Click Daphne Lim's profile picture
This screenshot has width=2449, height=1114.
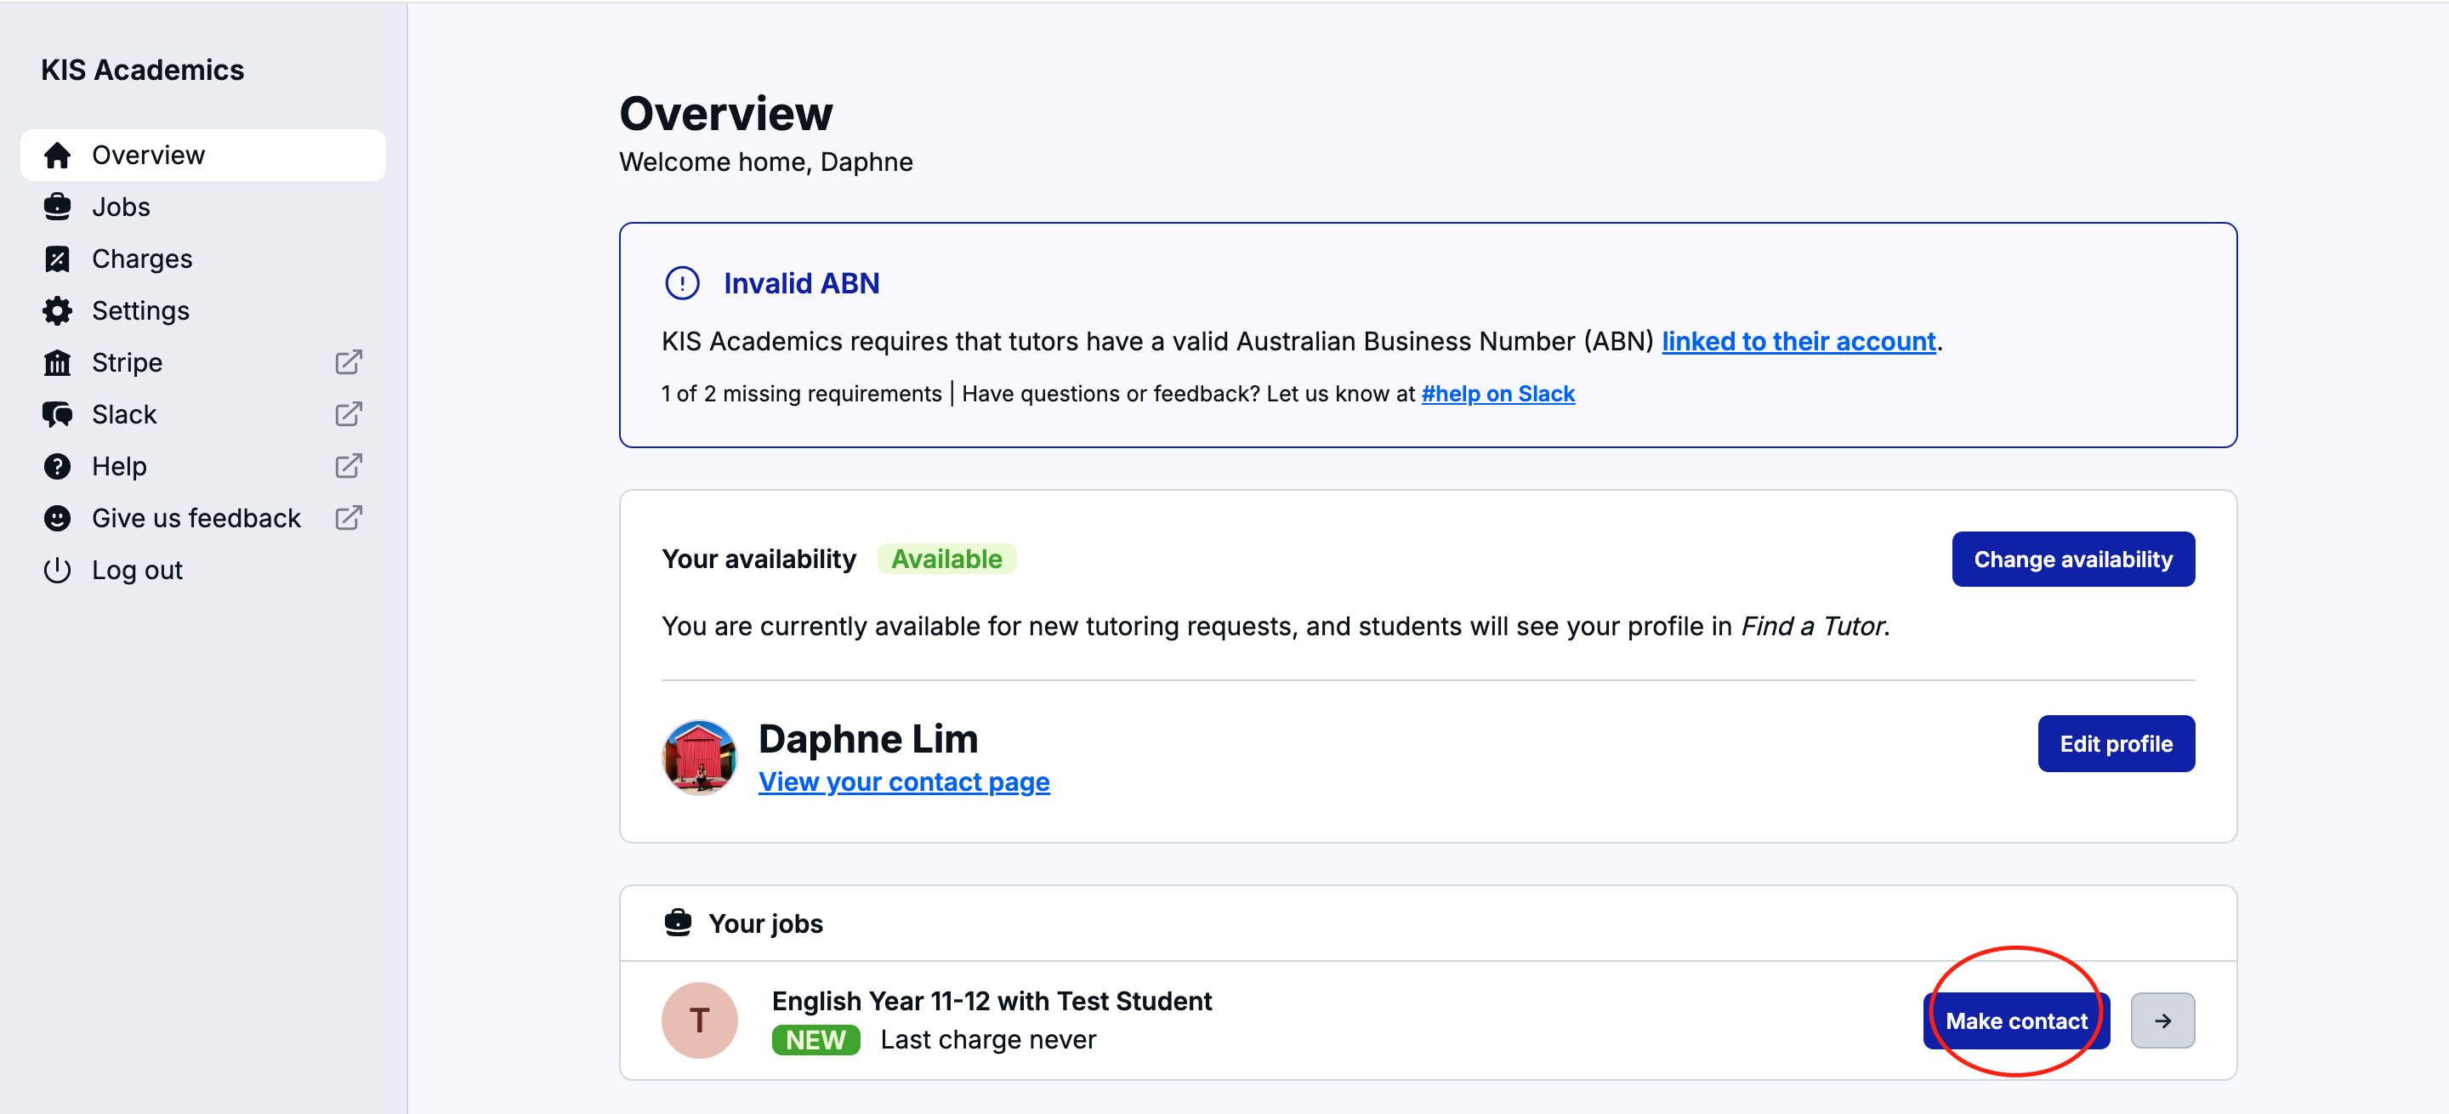(x=699, y=757)
